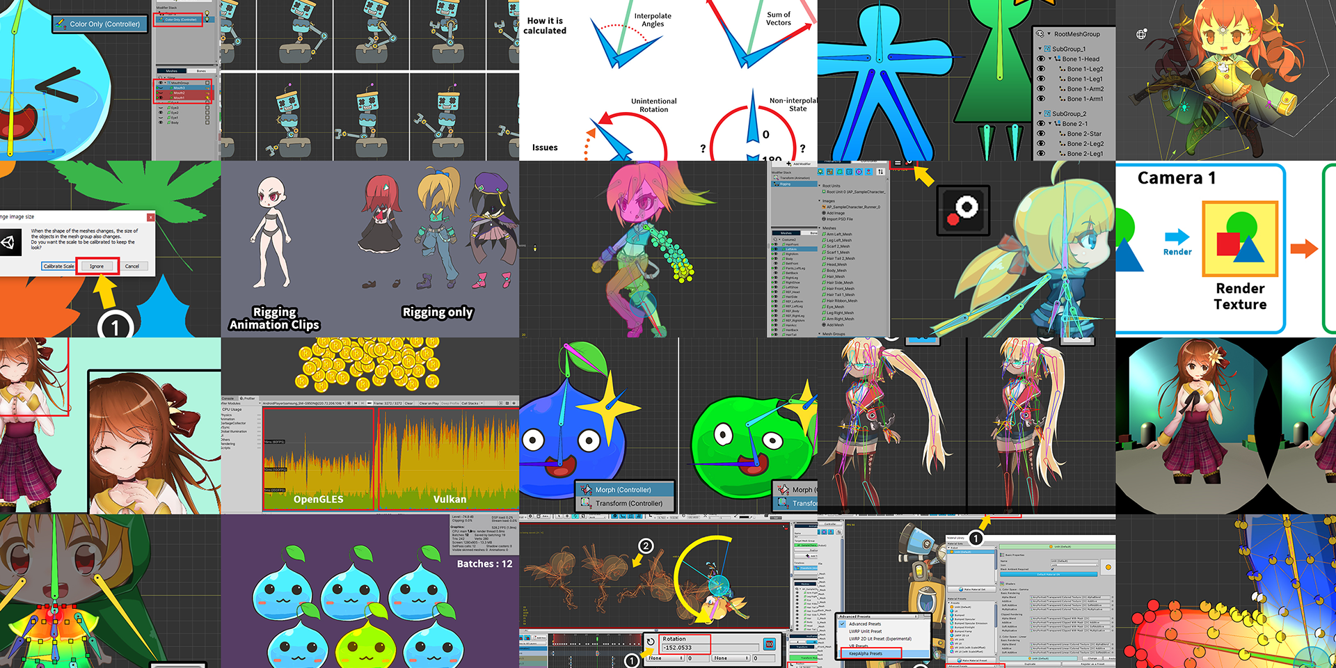Collapse the Root Units section
This screenshot has width=1336, height=668.
pos(820,186)
